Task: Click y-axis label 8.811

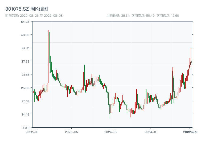Action: click(26, 128)
